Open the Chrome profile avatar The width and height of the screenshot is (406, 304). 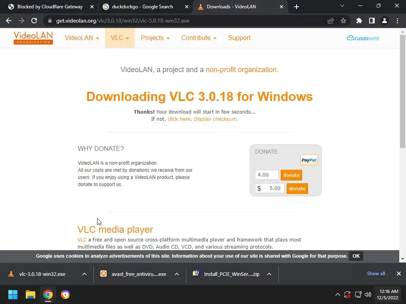(385, 21)
